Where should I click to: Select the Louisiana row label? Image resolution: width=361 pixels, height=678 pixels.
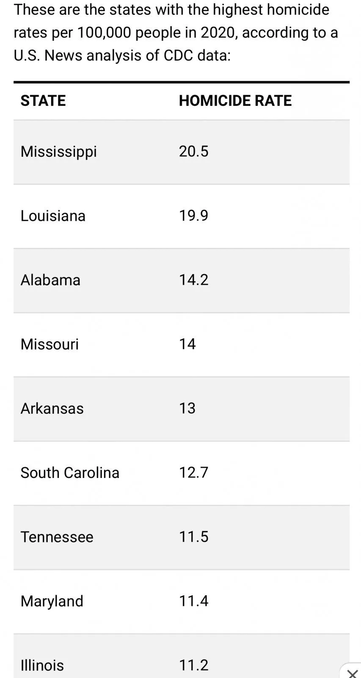tap(53, 216)
